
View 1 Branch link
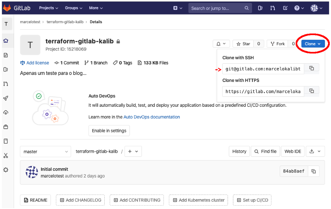tap(96, 63)
